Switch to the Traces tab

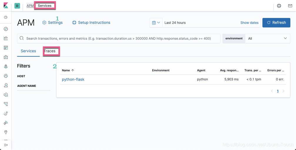point(50,51)
